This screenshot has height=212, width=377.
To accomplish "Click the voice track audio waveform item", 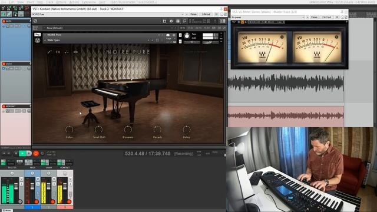I will 286,83.
